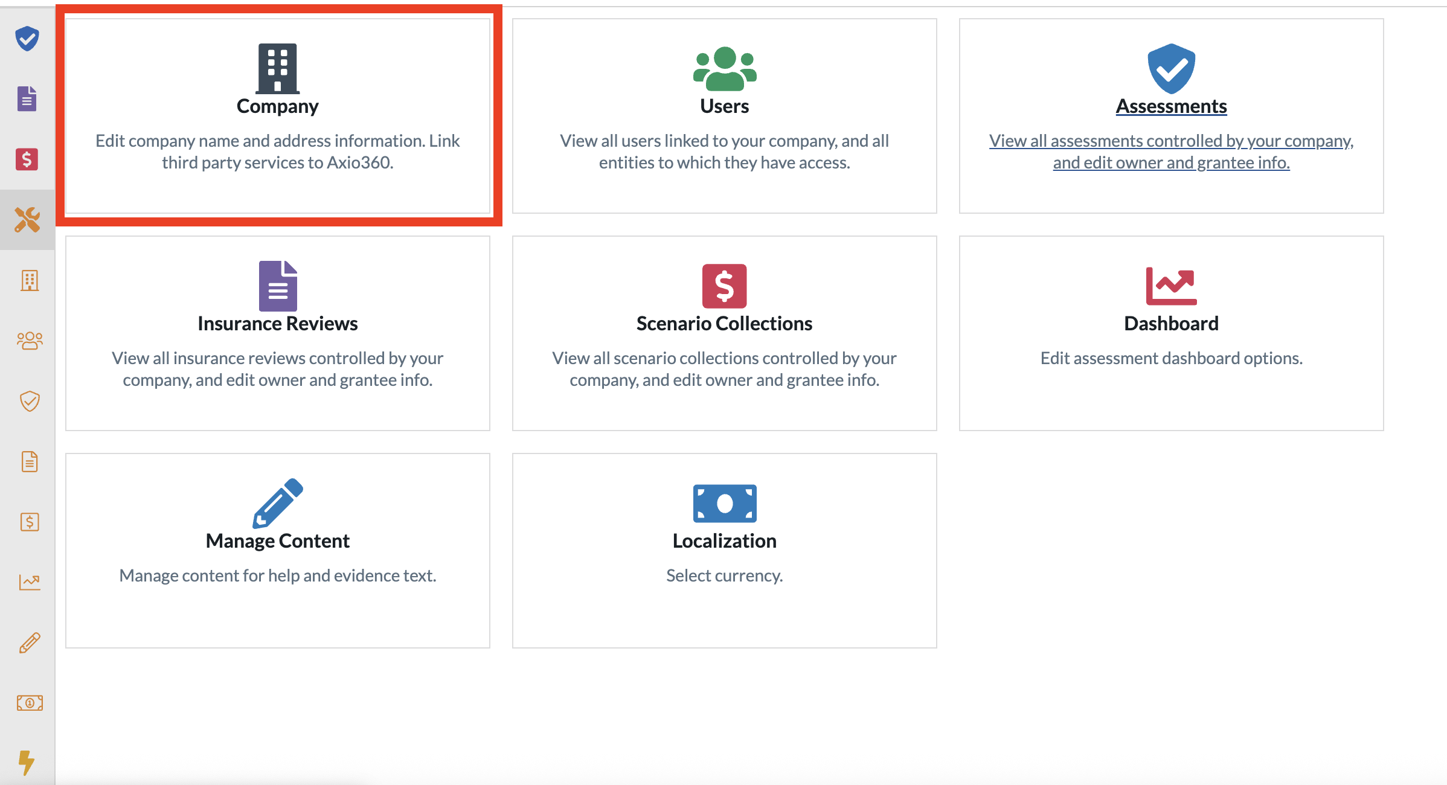Click the Company building icon
Screen dimensions: 1447x785
pos(278,68)
